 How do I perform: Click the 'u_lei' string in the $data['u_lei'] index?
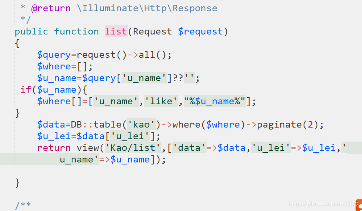(130, 136)
